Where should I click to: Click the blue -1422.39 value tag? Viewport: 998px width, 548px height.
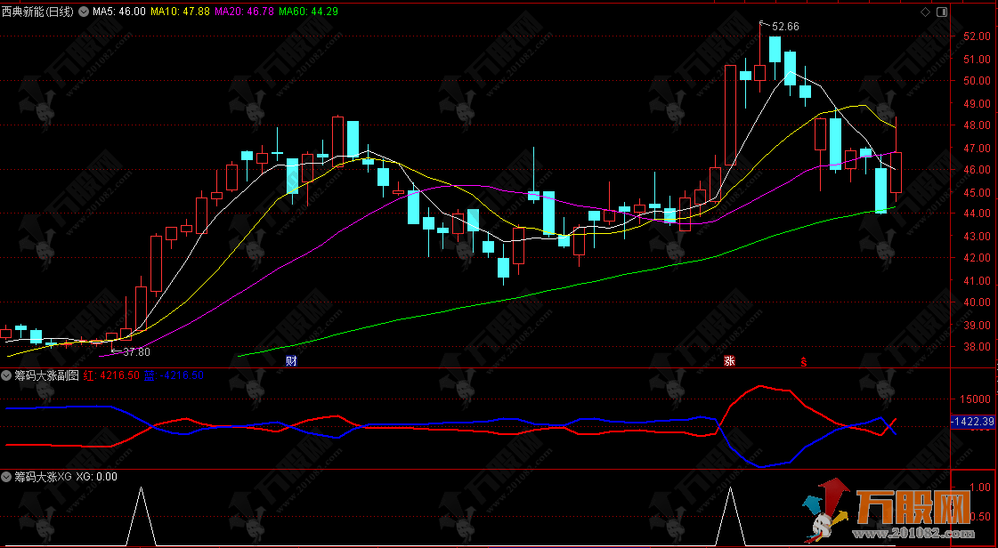[972, 421]
